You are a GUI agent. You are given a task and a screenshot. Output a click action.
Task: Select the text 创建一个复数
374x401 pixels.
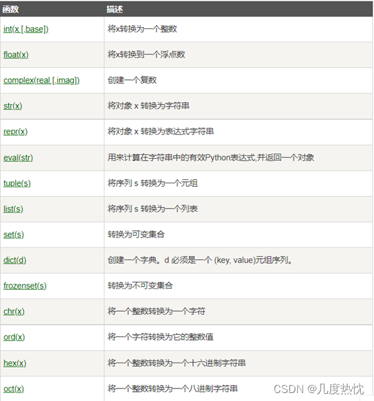click(x=132, y=80)
